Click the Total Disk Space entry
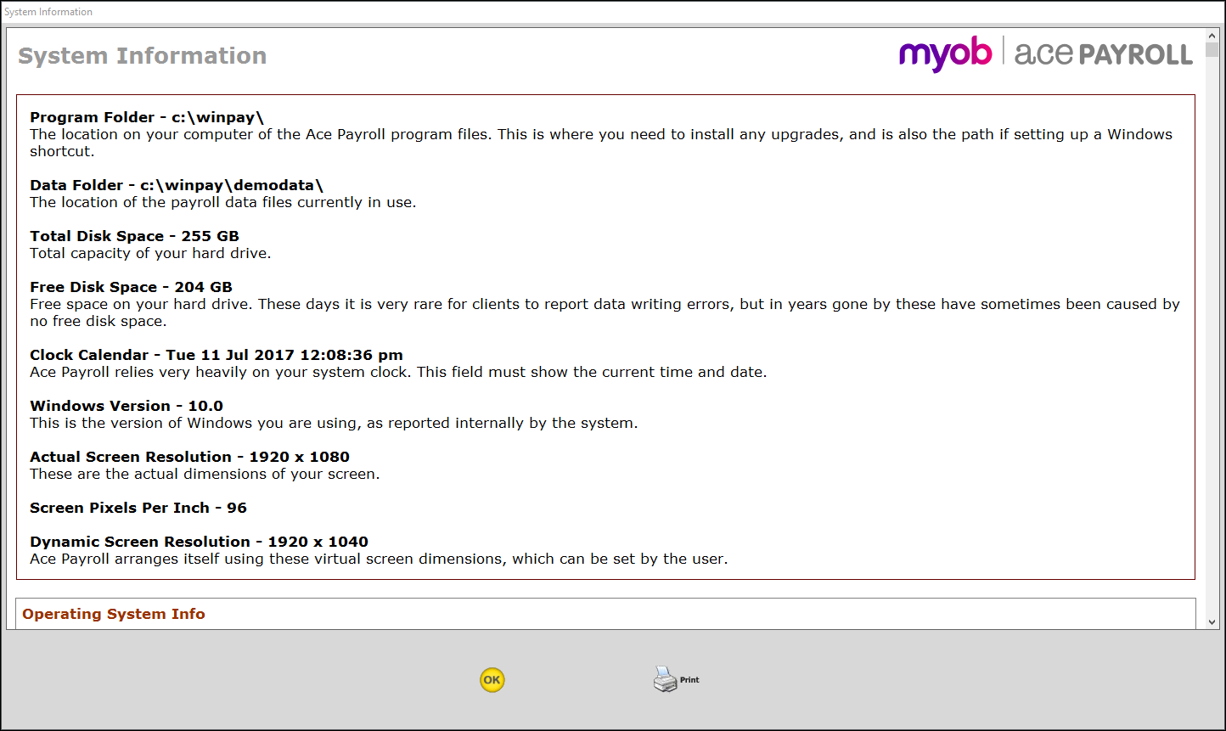1226x731 pixels. 134,235
